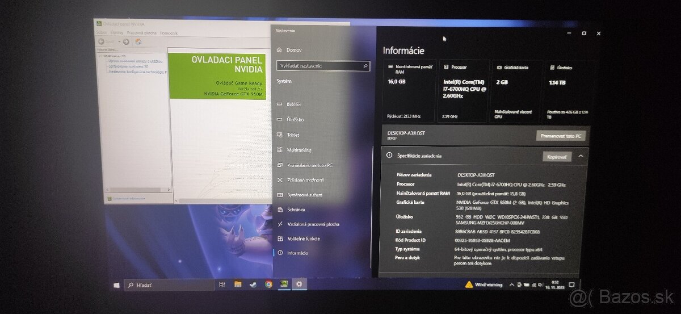Image resolution: width=681 pixels, height=314 pixels.
Task: Collapse Nastavenia 3D tree node
Action: click(x=100, y=56)
